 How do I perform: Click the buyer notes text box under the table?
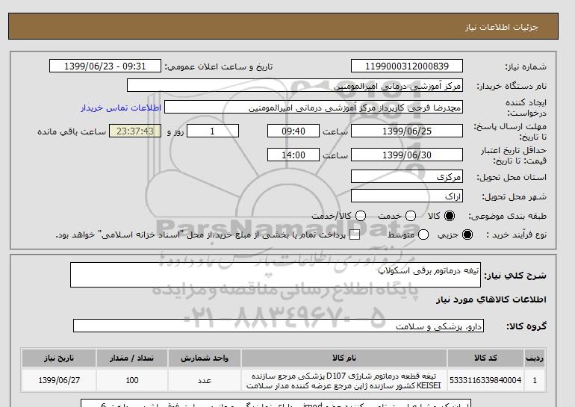[276, 403]
